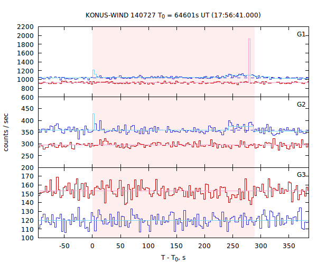Click the 200 x-axis tick label
This screenshot has width=317, height=264.
point(204,246)
